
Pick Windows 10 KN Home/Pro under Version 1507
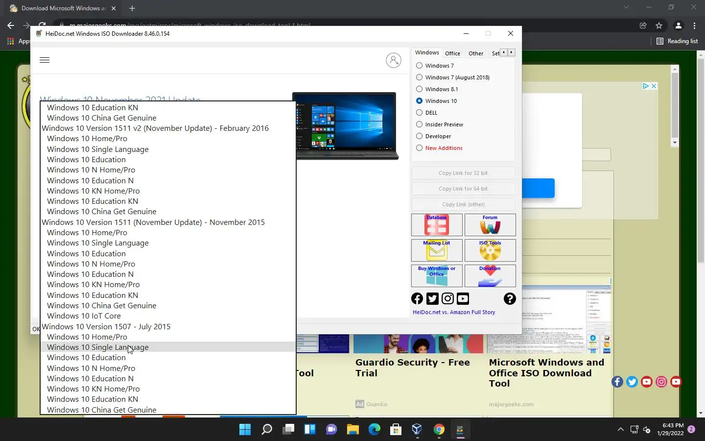point(168,389)
